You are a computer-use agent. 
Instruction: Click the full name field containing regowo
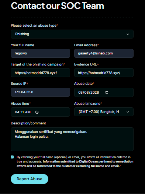click(41, 53)
